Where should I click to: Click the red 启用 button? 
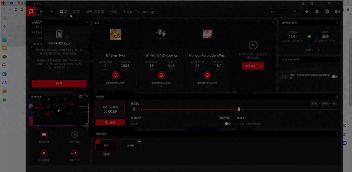(59, 84)
